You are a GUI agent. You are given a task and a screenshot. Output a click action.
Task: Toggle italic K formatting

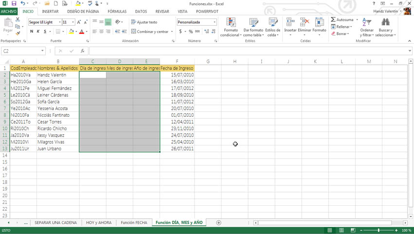pyautogui.click(x=38, y=32)
